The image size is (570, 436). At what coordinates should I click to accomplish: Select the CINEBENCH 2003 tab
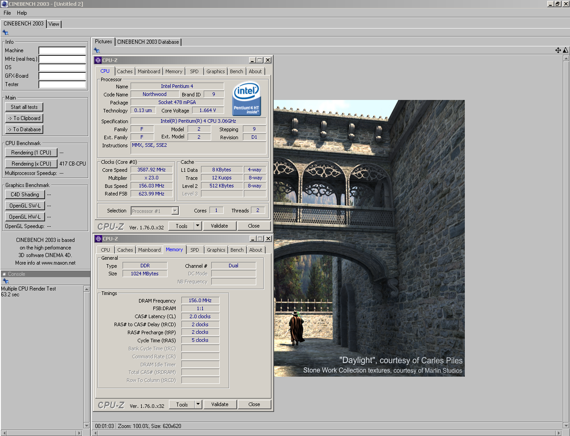24,24
